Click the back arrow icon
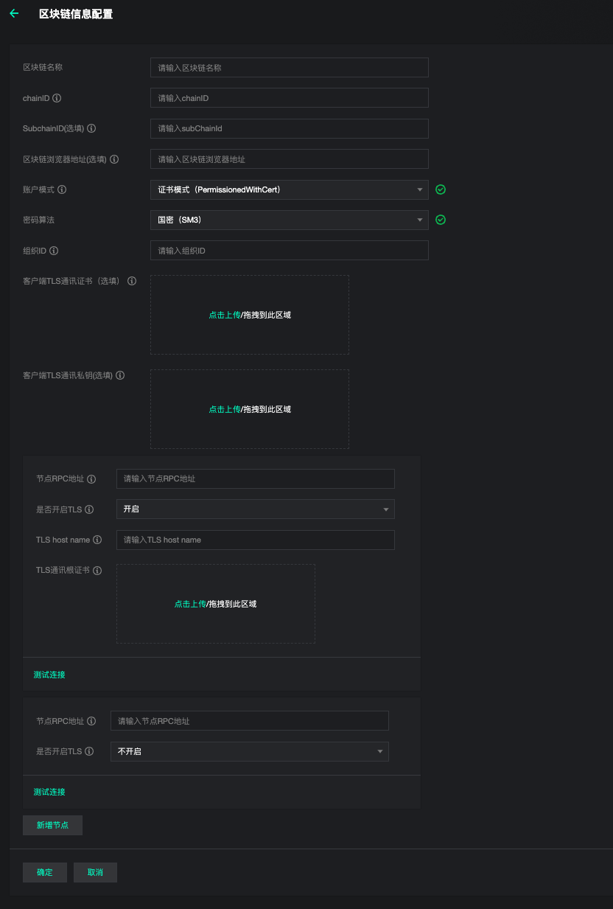 click(14, 13)
